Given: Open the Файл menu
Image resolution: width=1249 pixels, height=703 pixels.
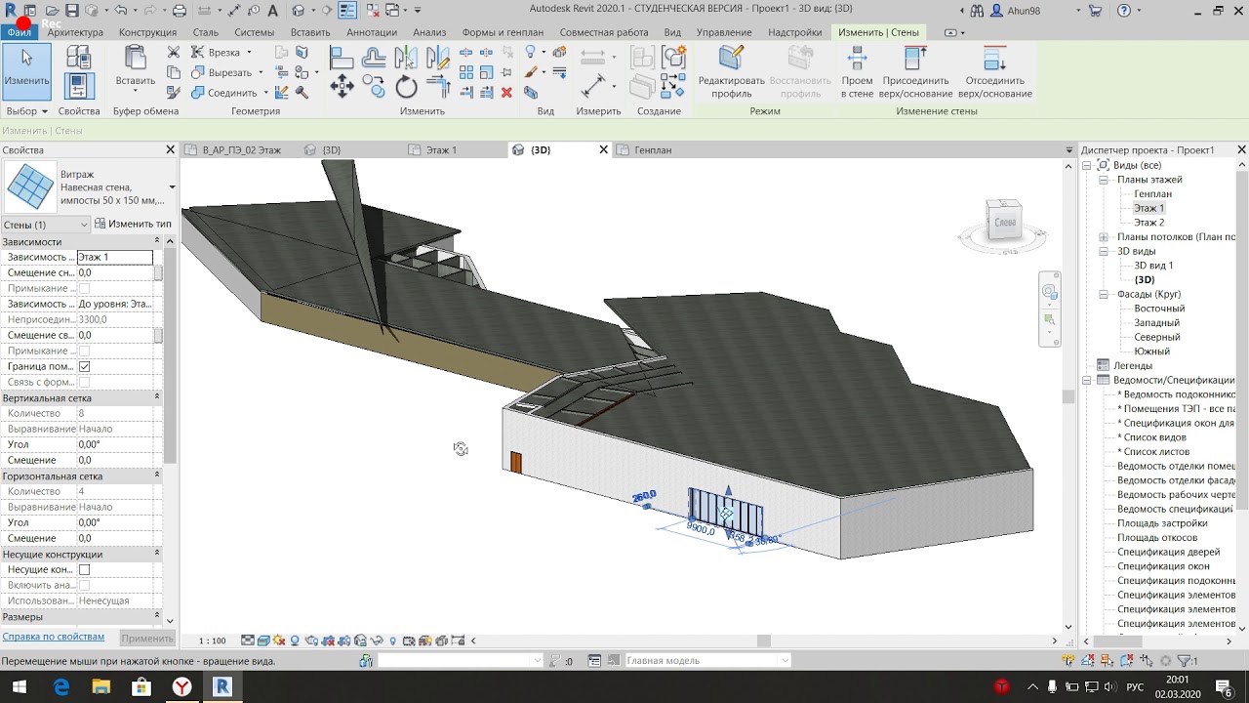Looking at the screenshot, I should 19,32.
